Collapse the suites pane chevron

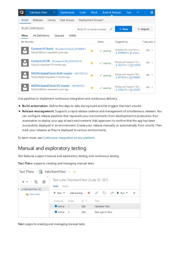[47, 177]
